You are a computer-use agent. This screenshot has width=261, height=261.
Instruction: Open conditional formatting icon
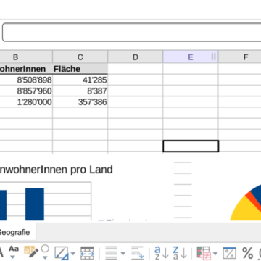[x=204, y=253]
